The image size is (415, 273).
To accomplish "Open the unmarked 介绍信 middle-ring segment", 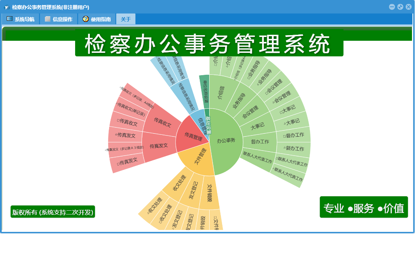I will [x=221, y=93].
